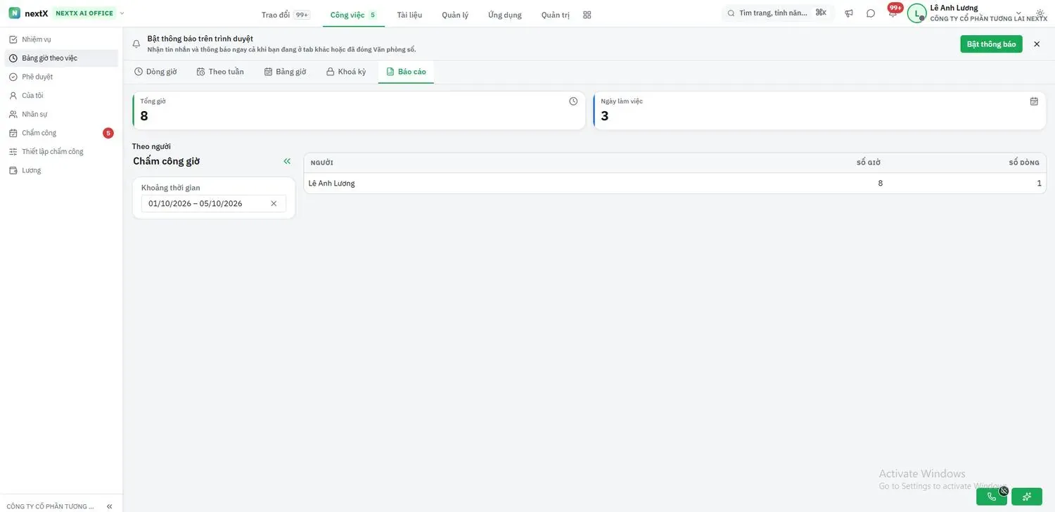Clear the date range with X icon
The width and height of the screenshot is (1055, 512).
[x=274, y=203]
